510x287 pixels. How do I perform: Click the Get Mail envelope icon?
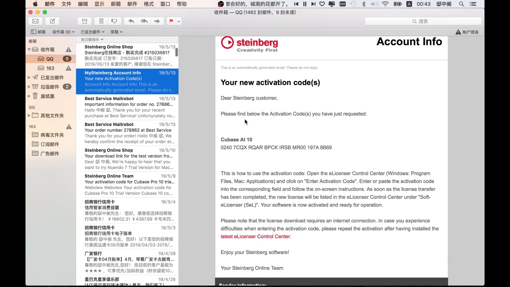tap(35, 21)
